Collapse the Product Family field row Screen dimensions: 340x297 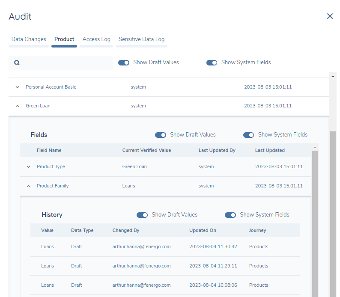coord(29,186)
